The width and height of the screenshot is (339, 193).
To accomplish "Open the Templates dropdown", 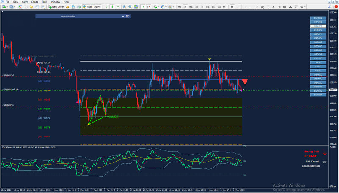I will point(171,7).
